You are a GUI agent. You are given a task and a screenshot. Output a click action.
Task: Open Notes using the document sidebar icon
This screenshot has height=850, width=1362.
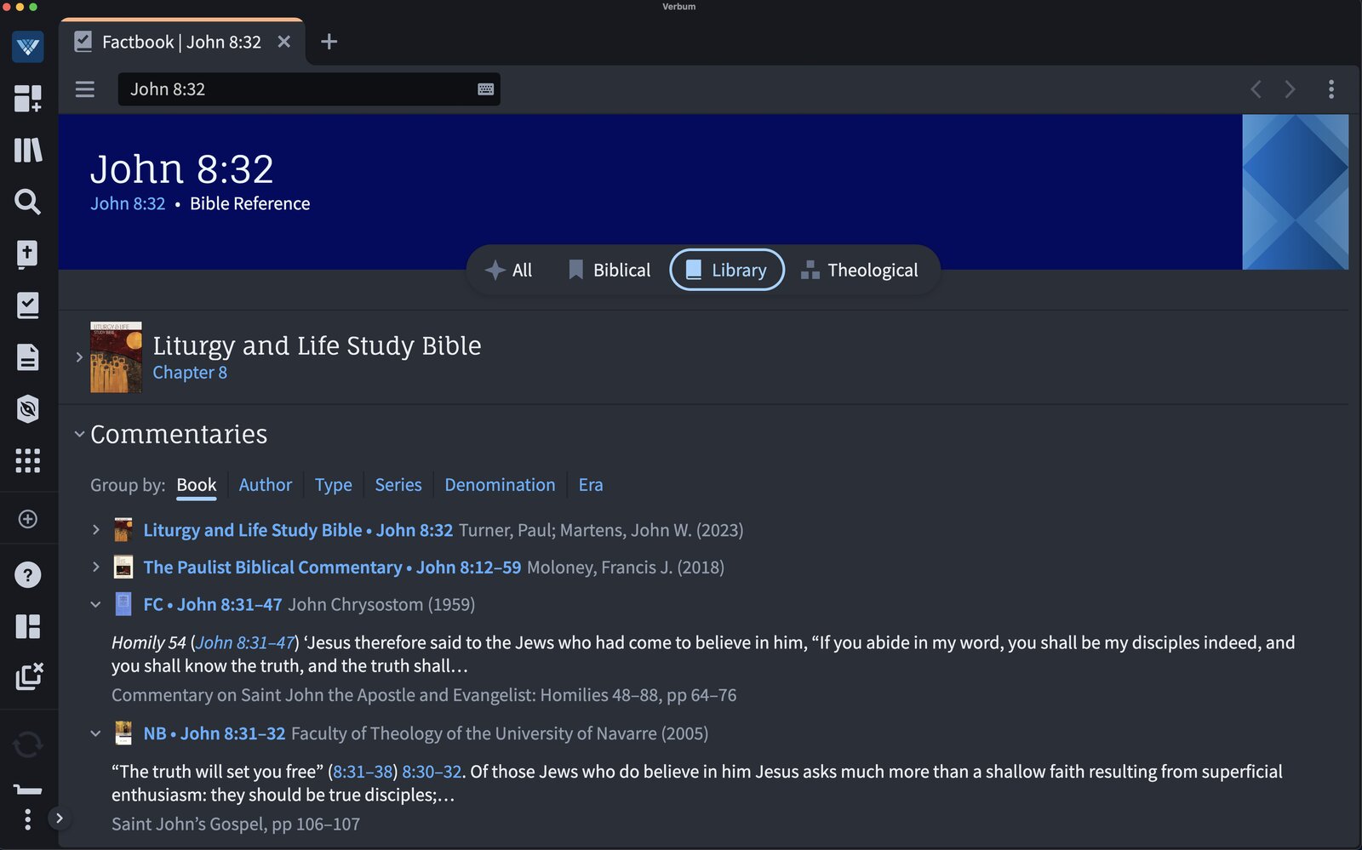pos(28,357)
